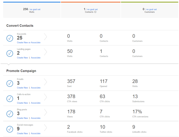Image resolution: width=179 pixels, height=137 pixels.
Task: Click the 7 CTA clicks blog value
Action: tap(101, 112)
